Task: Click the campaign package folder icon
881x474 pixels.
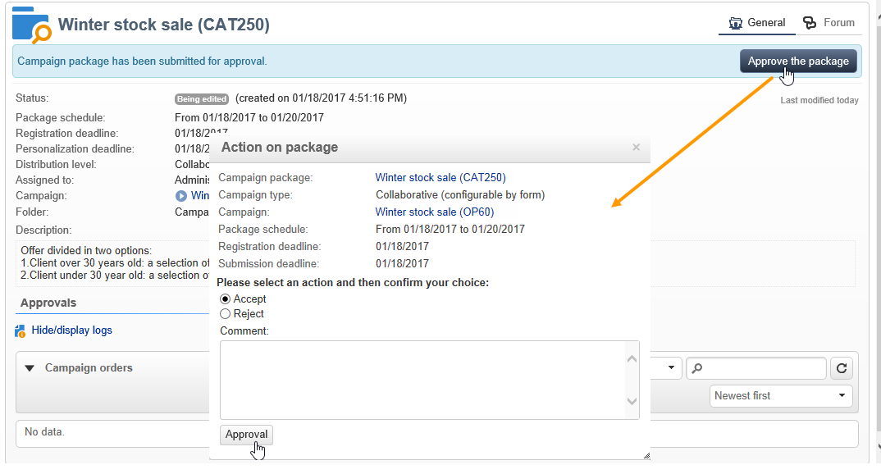Action: coord(31,25)
